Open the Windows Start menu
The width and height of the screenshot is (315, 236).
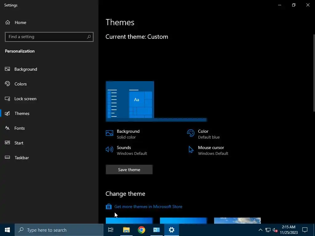[7, 230]
